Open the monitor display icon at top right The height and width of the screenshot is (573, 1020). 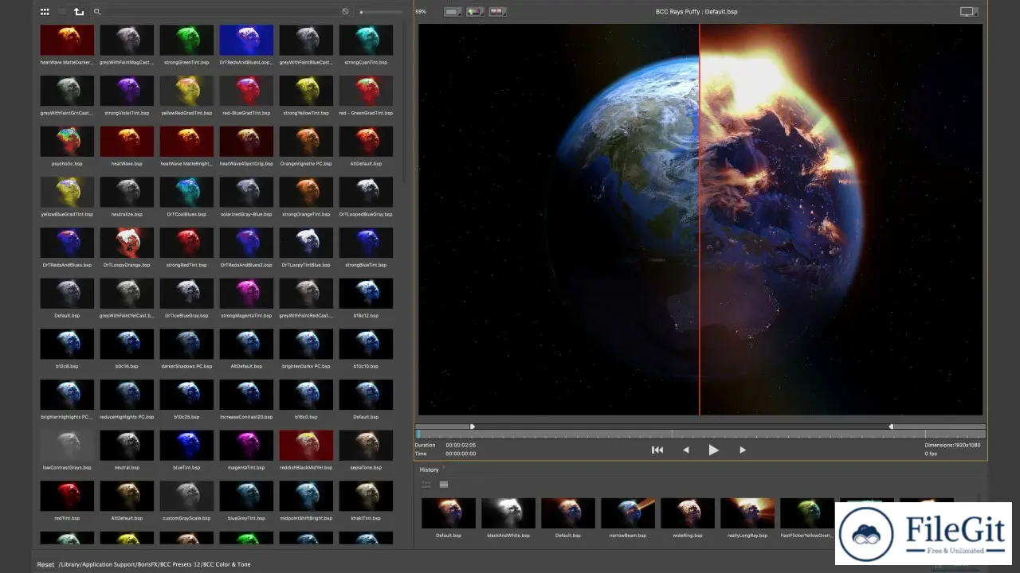pos(968,12)
